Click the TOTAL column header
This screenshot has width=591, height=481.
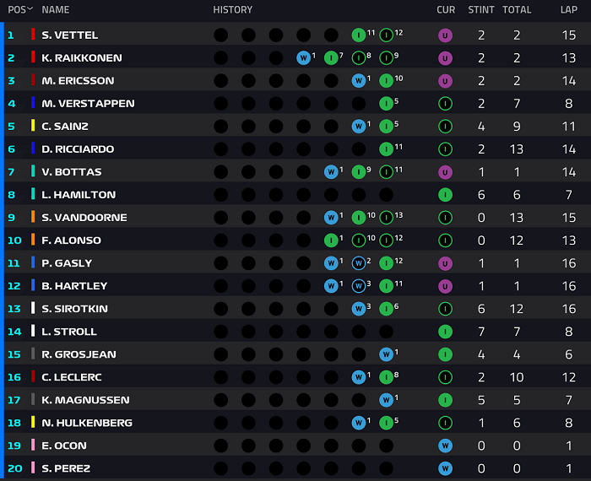517,10
